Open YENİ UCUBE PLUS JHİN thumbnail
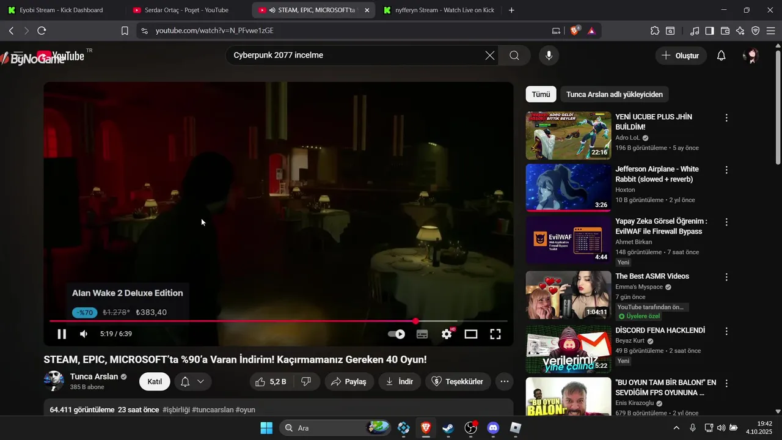 tap(568, 135)
